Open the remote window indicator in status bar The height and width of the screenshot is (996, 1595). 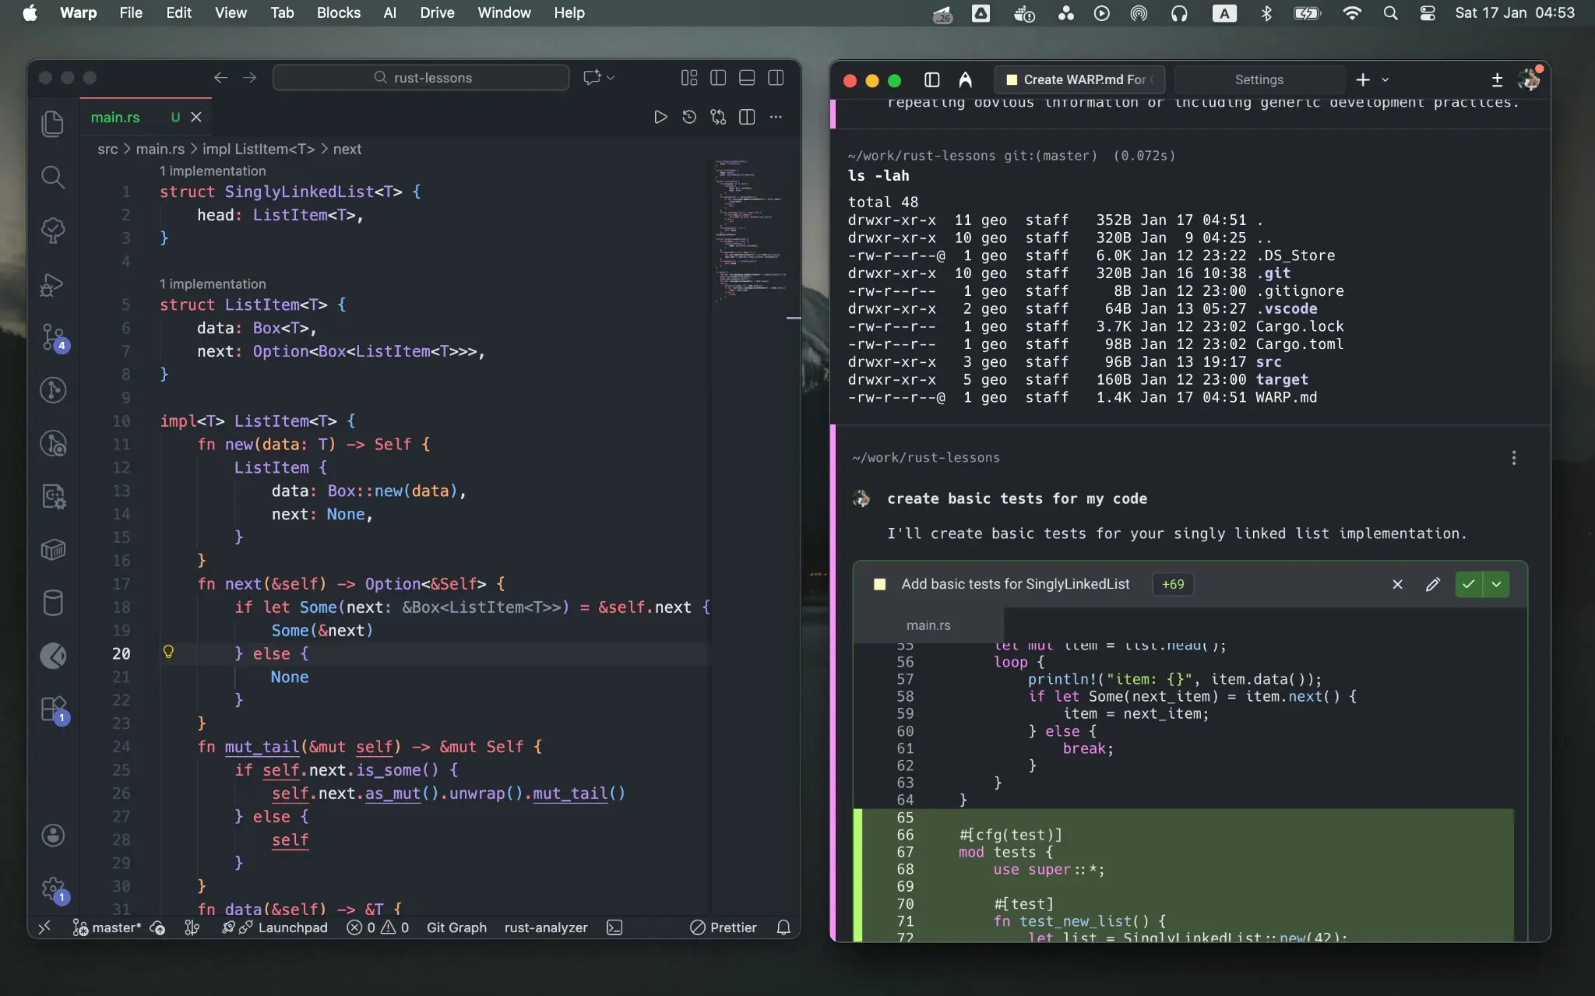[x=44, y=927]
